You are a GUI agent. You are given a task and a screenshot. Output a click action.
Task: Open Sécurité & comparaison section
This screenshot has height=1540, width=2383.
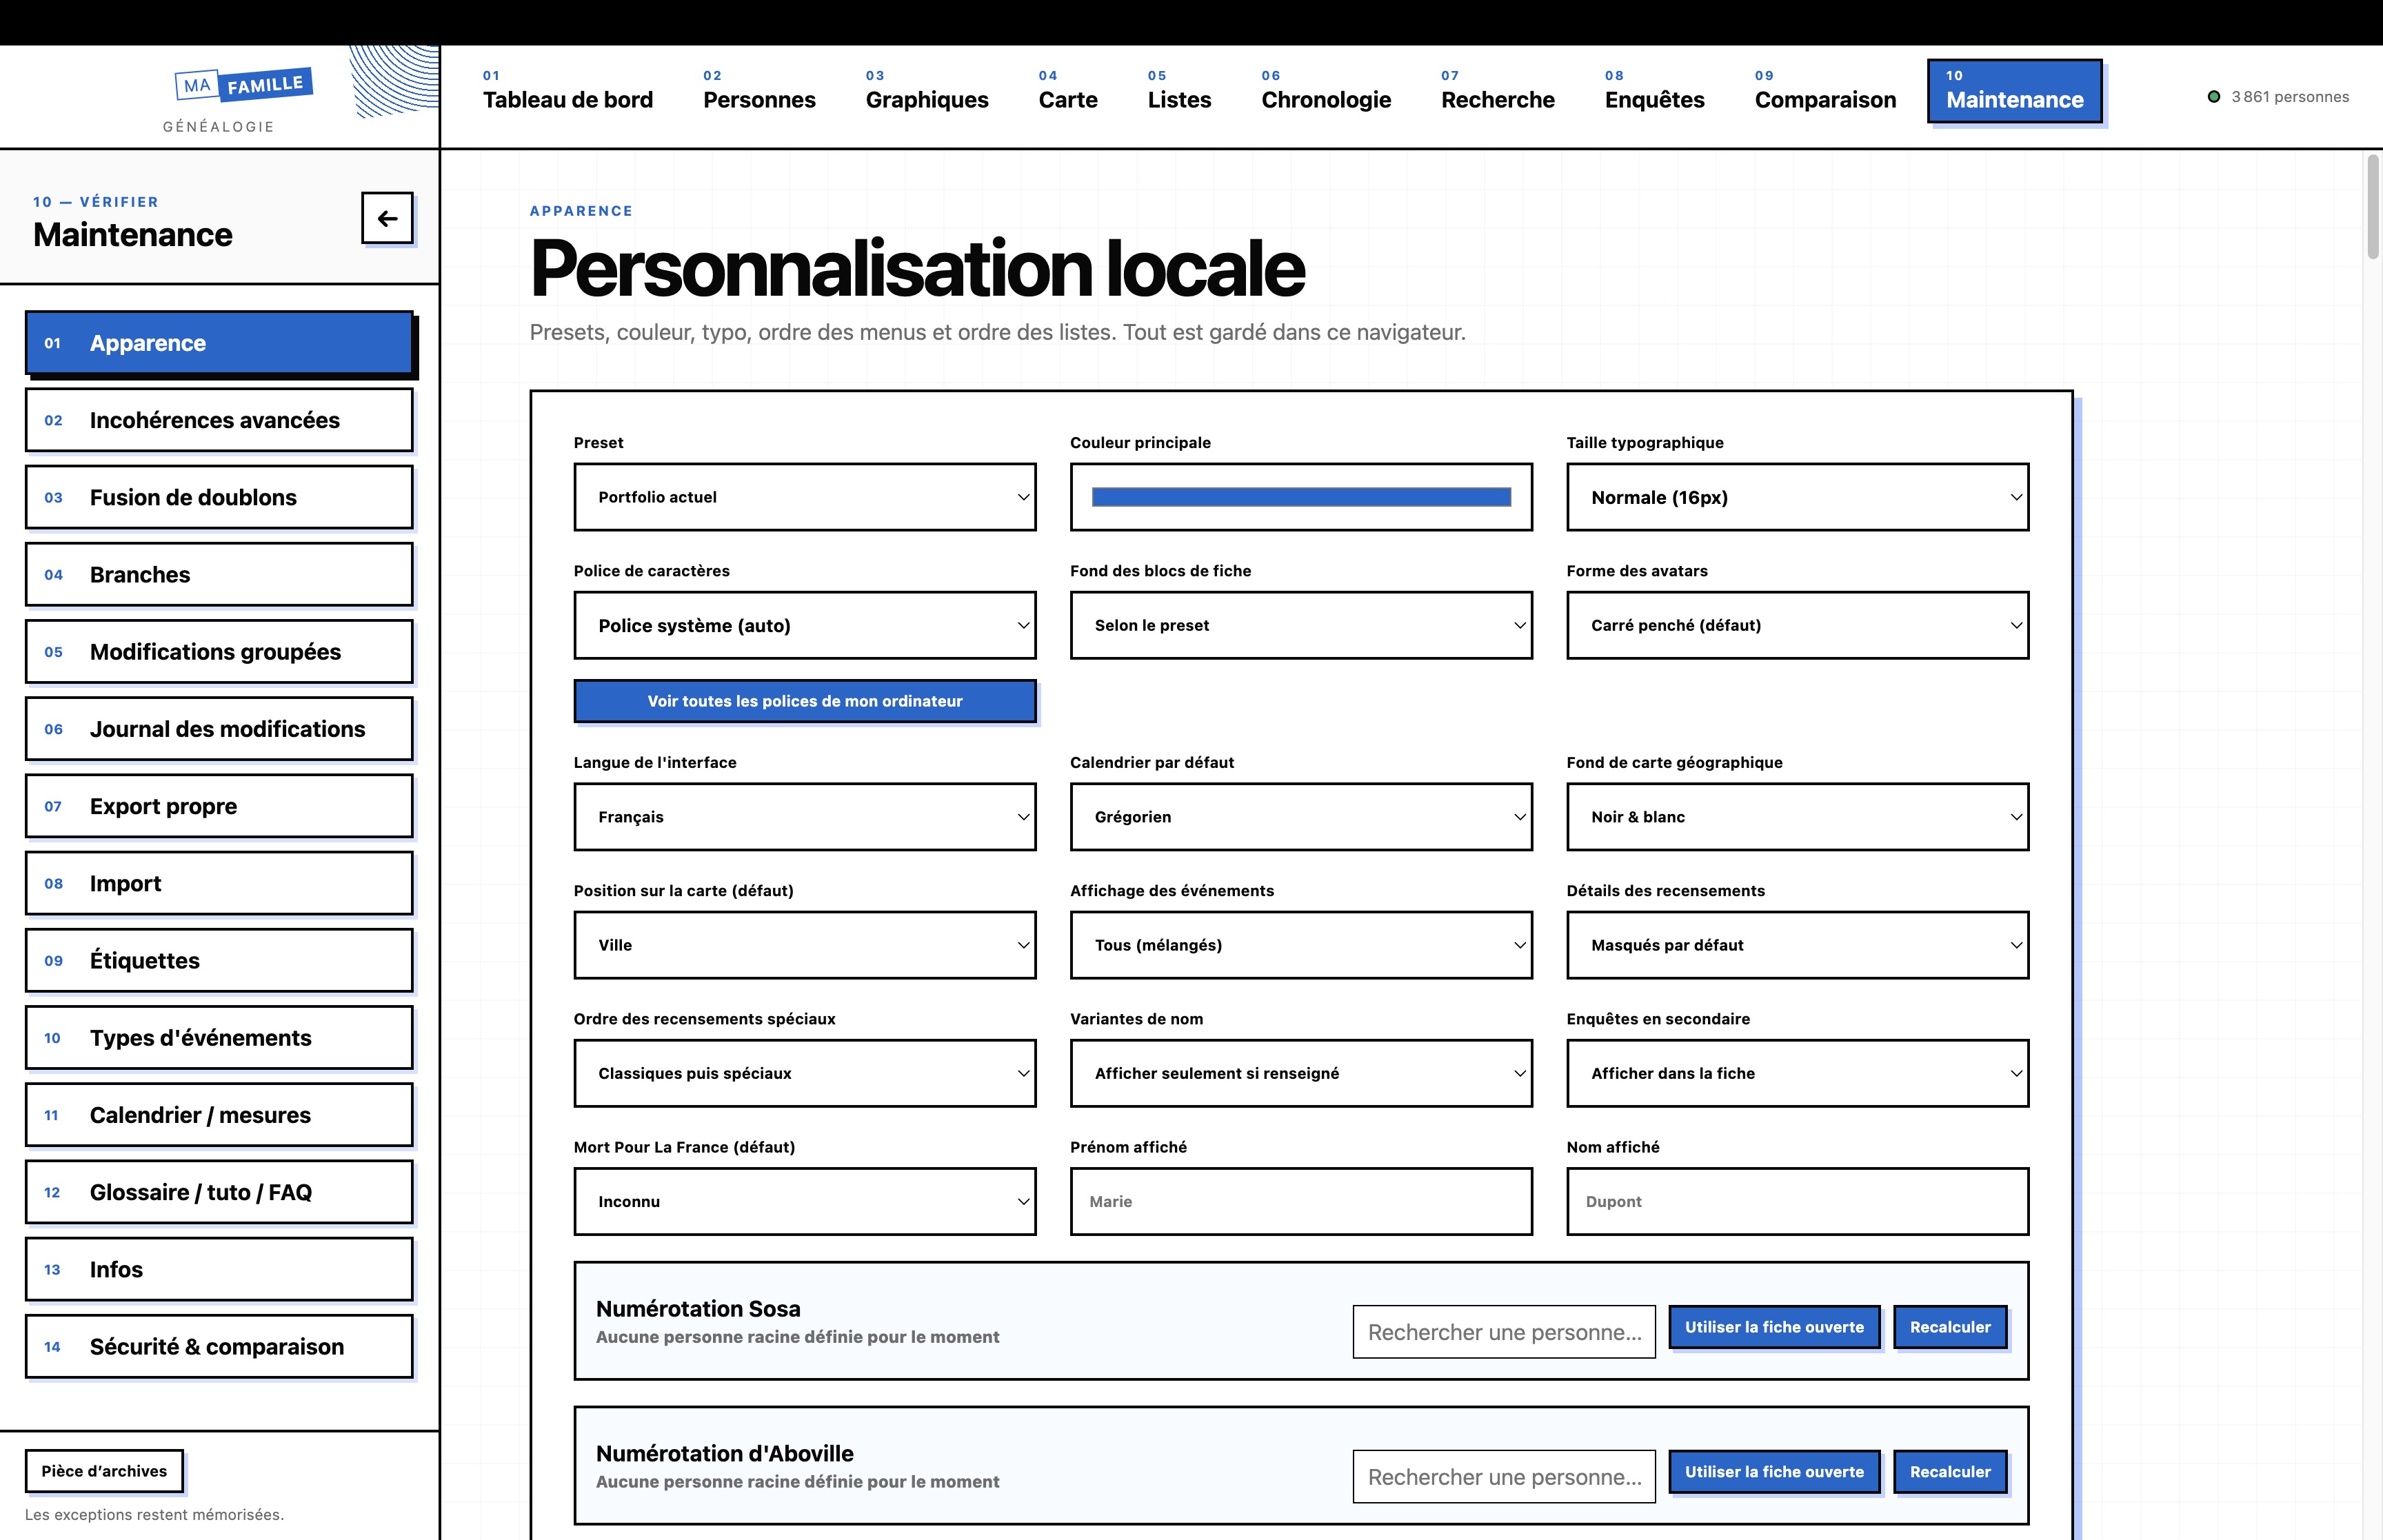[219, 1346]
